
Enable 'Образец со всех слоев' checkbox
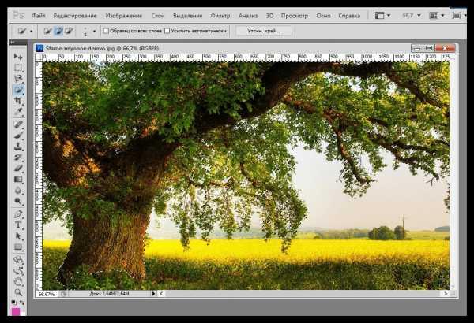(x=106, y=31)
